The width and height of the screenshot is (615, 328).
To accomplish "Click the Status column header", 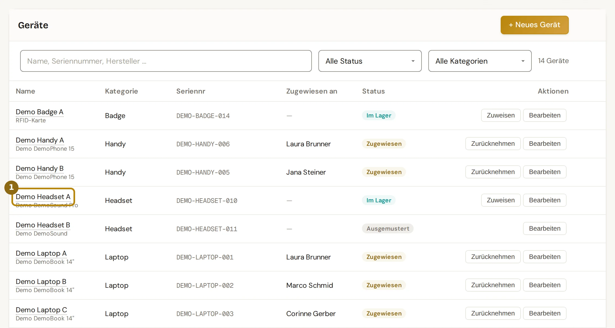I will (373, 91).
